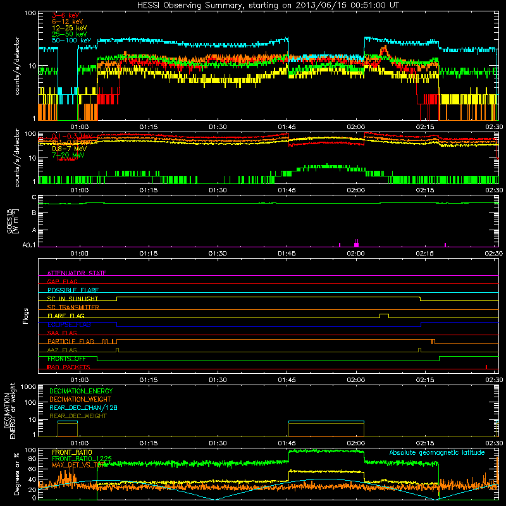Select the SC_IN_SUNLIGHT flag label

tap(73, 299)
